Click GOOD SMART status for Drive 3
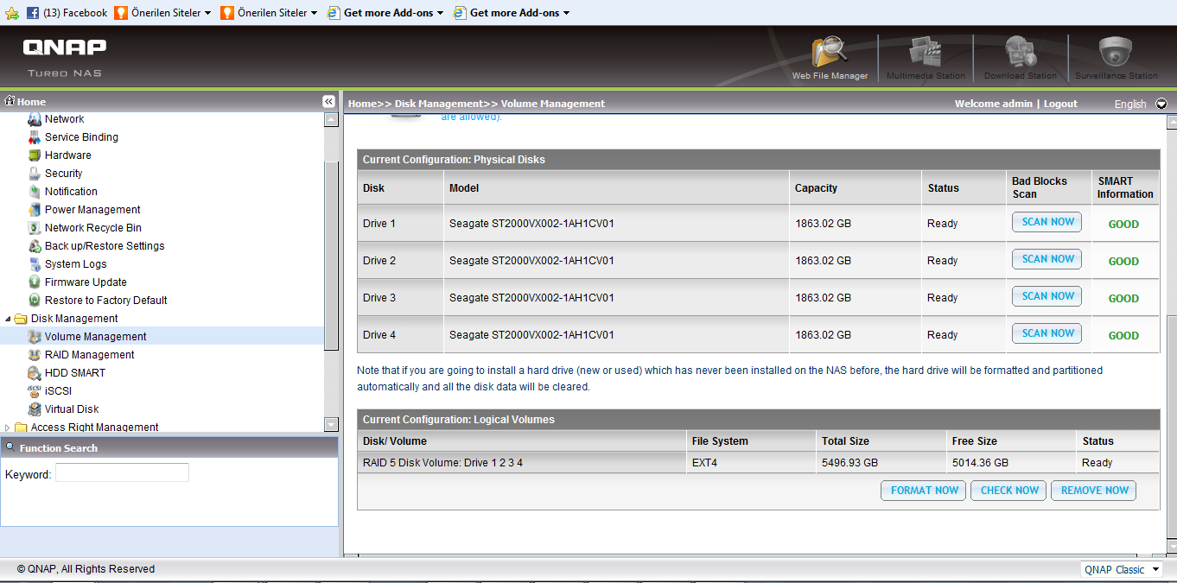Viewport: 1177px width, 583px height. click(x=1123, y=299)
